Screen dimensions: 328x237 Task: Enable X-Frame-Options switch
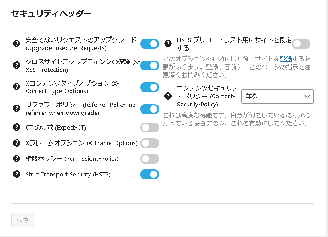pos(150,143)
